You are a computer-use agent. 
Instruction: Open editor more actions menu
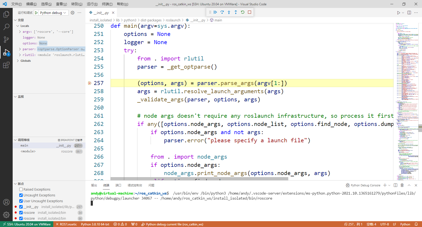[x=416, y=13]
